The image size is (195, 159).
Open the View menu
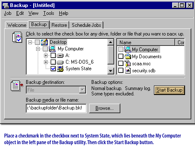pyautogui.click(x=33, y=13)
